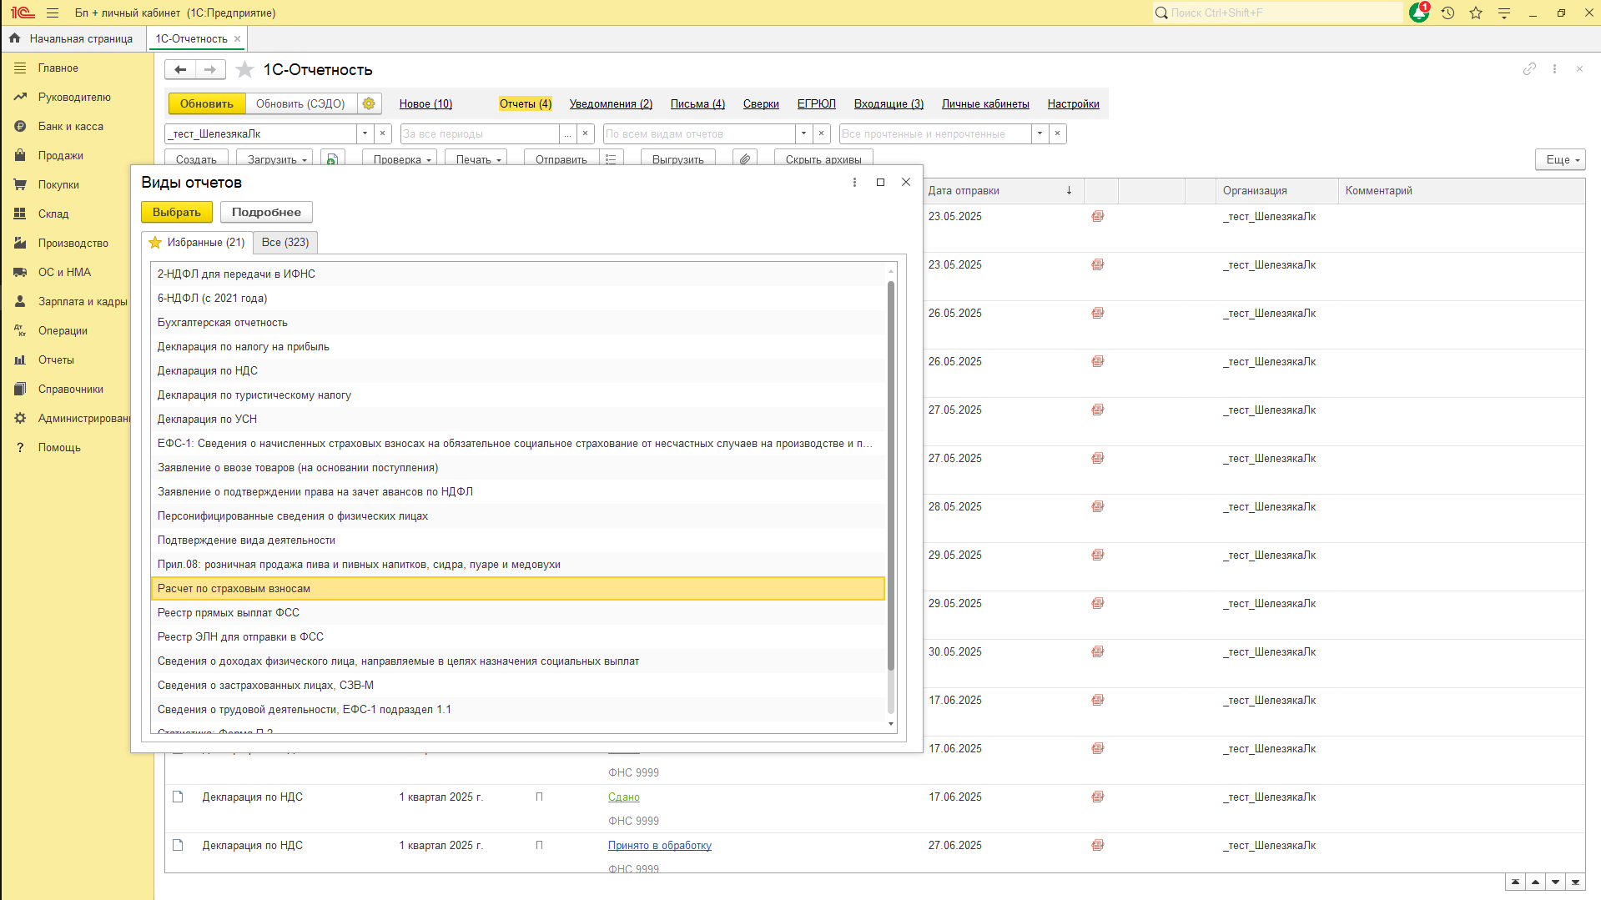Open the Уведомления (2) section
The width and height of the screenshot is (1601, 900).
(611, 103)
